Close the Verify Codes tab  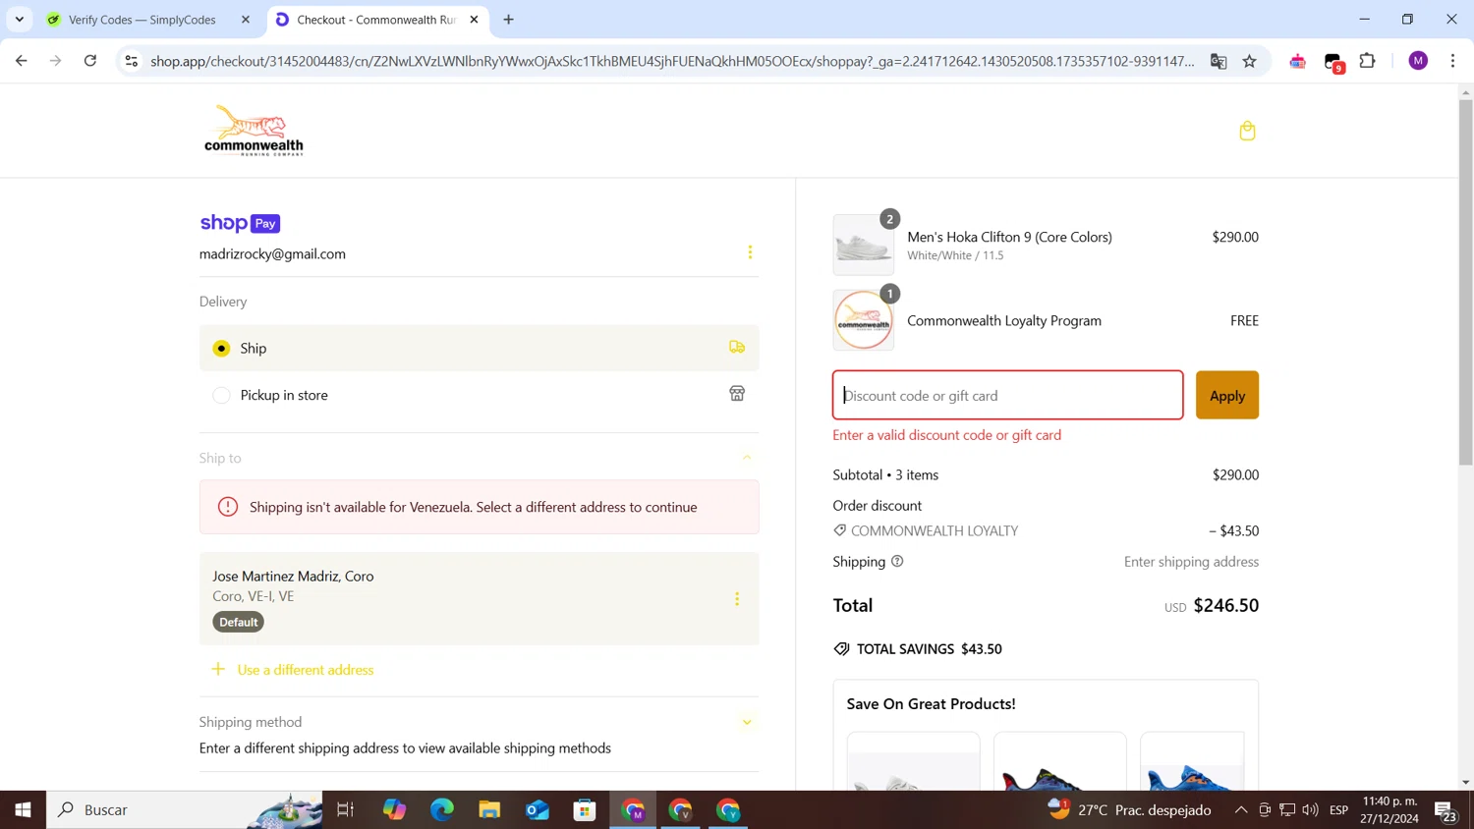(246, 20)
